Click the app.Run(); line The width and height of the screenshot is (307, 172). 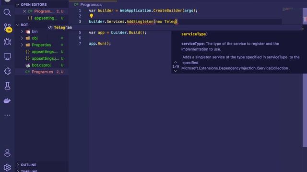pos(100,43)
